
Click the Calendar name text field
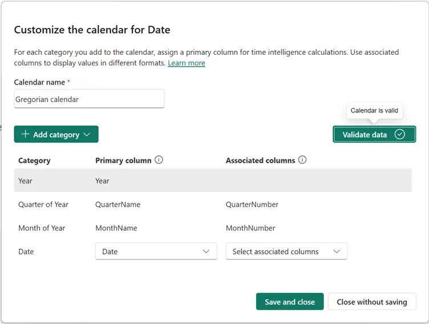point(89,99)
